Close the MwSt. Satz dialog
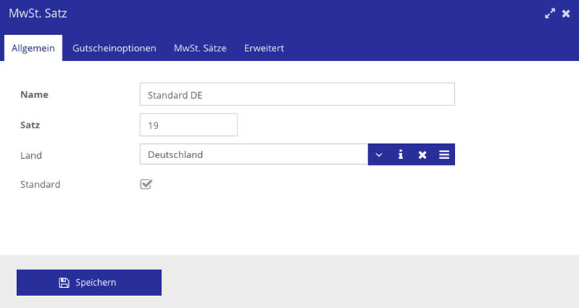579x308 pixels. click(566, 13)
